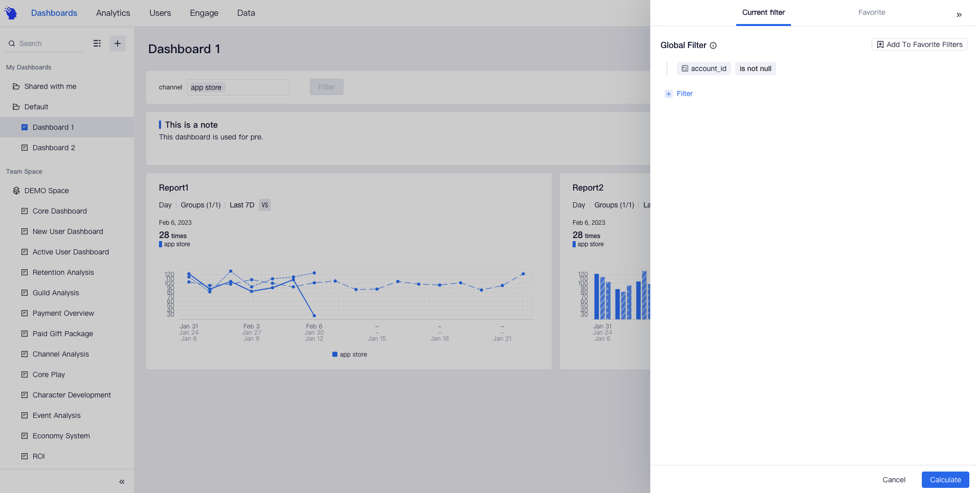Click the Global Filter info icon
The width and height of the screenshot is (977, 493).
pos(713,45)
